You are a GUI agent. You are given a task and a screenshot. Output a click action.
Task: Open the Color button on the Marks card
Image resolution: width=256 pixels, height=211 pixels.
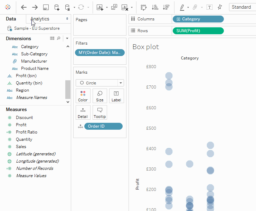coord(83,96)
